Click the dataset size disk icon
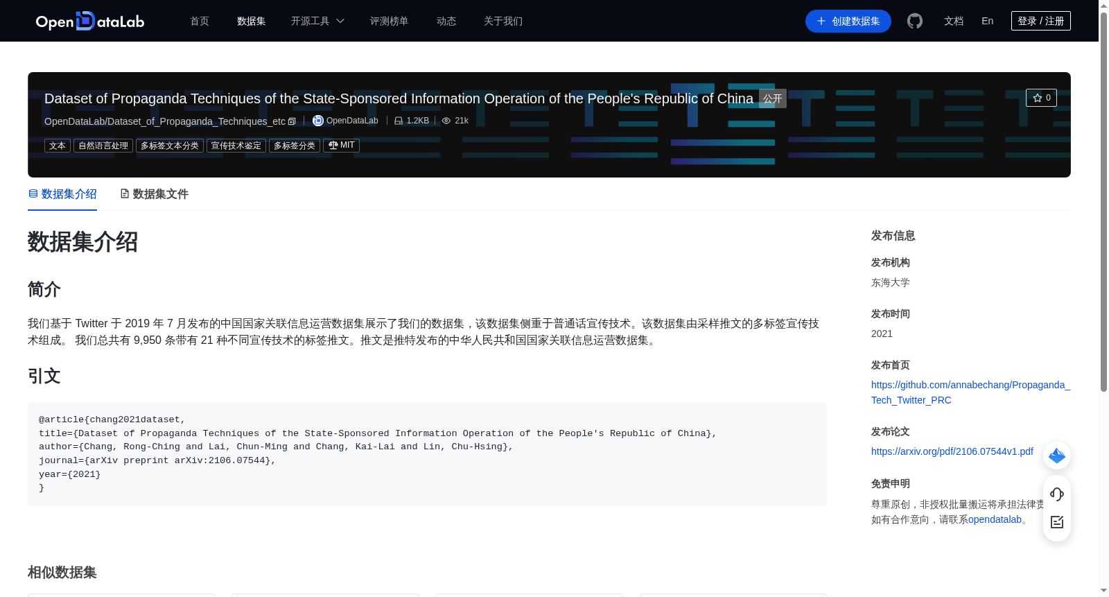This screenshot has width=1109, height=597. [x=399, y=121]
